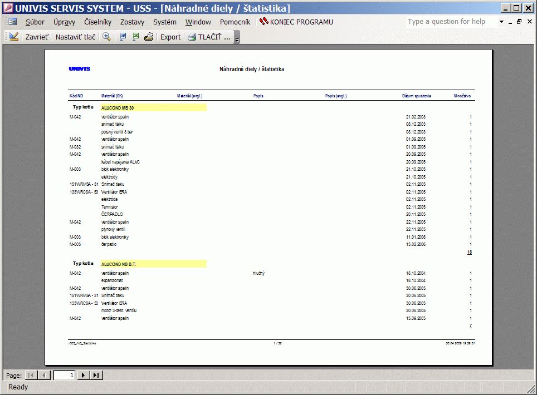Open the help question dropdown arrow

coord(501,22)
